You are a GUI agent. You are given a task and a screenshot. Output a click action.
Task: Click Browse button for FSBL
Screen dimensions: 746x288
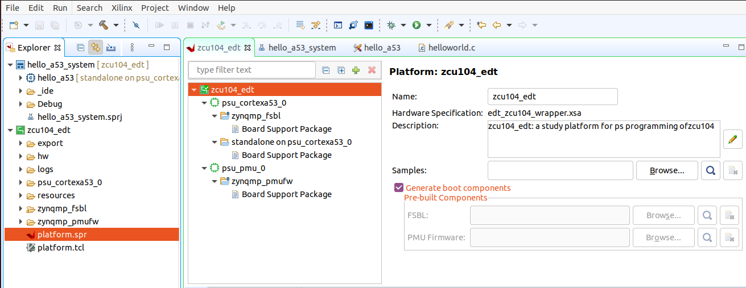click(663, 215)
